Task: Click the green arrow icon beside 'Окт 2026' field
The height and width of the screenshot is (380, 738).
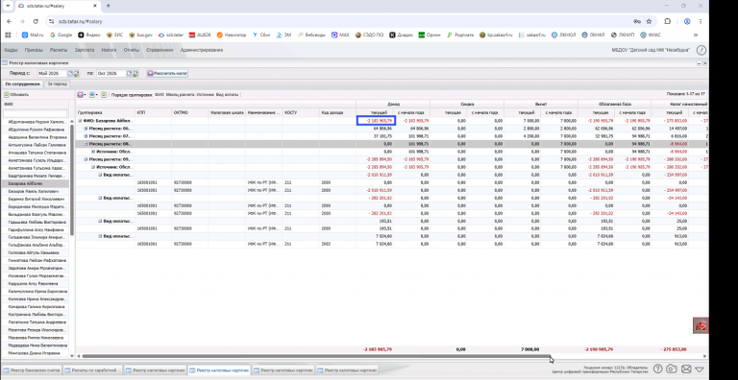Action: click(x=135, y=73)
